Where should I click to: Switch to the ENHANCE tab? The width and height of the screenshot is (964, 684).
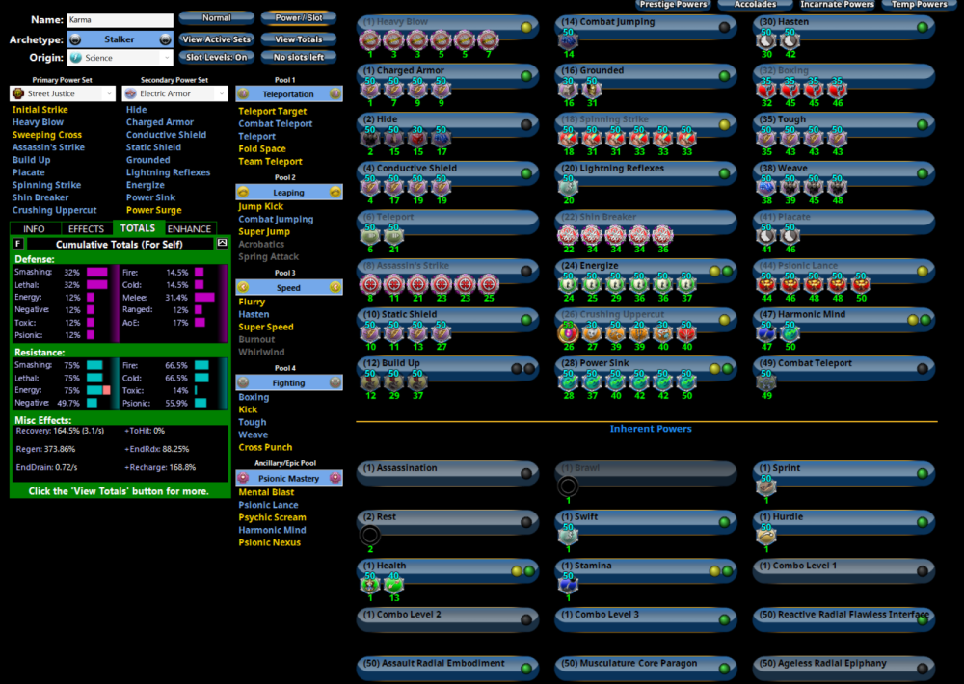(x=189, y=229)
